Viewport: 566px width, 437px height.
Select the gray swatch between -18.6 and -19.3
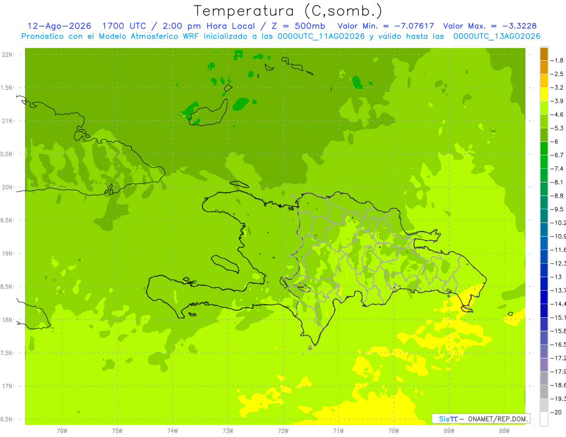click(544, 392)
